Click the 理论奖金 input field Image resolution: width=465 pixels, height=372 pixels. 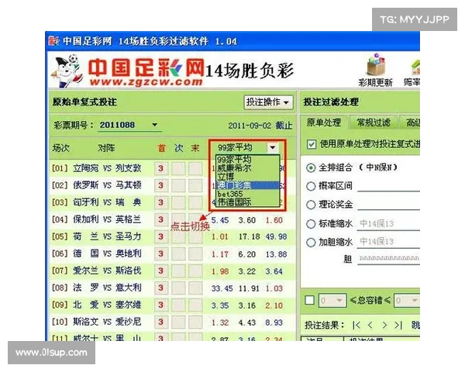(x=389, y=205)
